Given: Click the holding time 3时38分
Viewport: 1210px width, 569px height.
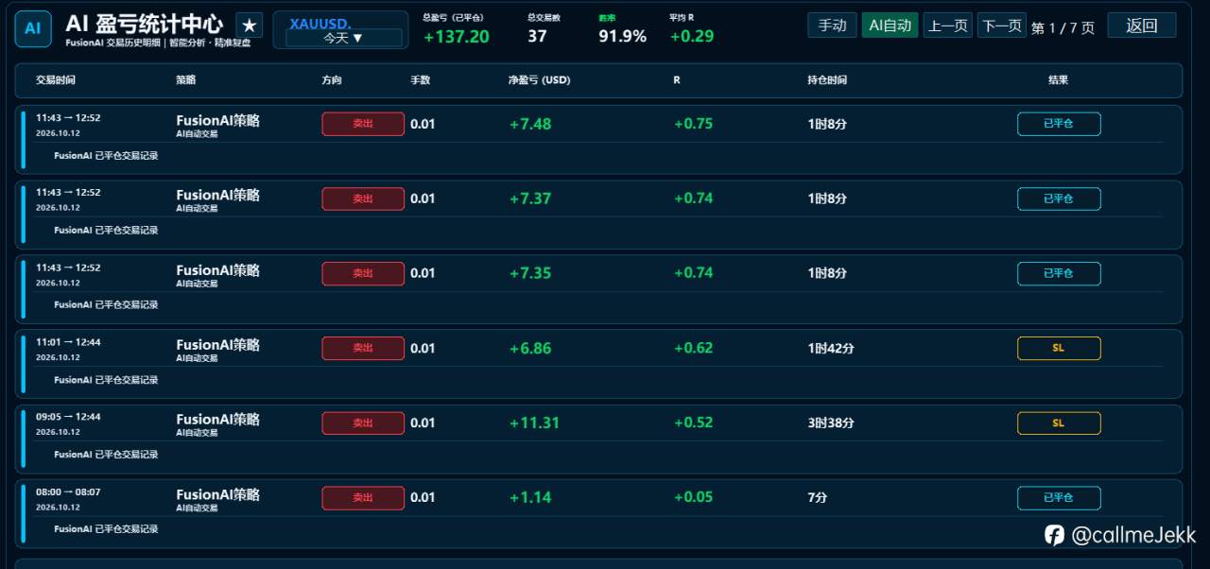Looking at the screenshot, I should pos(831,423).
